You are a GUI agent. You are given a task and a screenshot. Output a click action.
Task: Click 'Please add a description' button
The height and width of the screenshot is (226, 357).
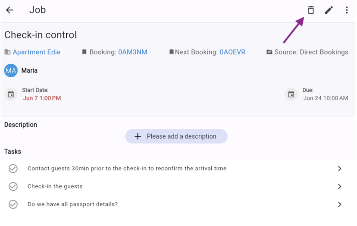[x=176, y=136]
